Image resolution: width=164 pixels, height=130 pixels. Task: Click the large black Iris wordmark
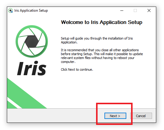[x=32, y=68]
